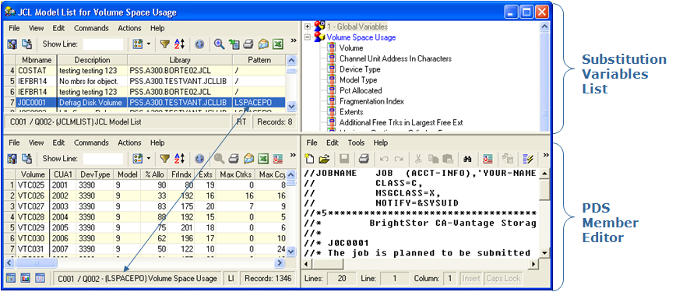Select Fragmentation Index tree item
Image resolution: width=676 pixels, height=292 pixels.
pyautogui.click(x=371, y=101)
